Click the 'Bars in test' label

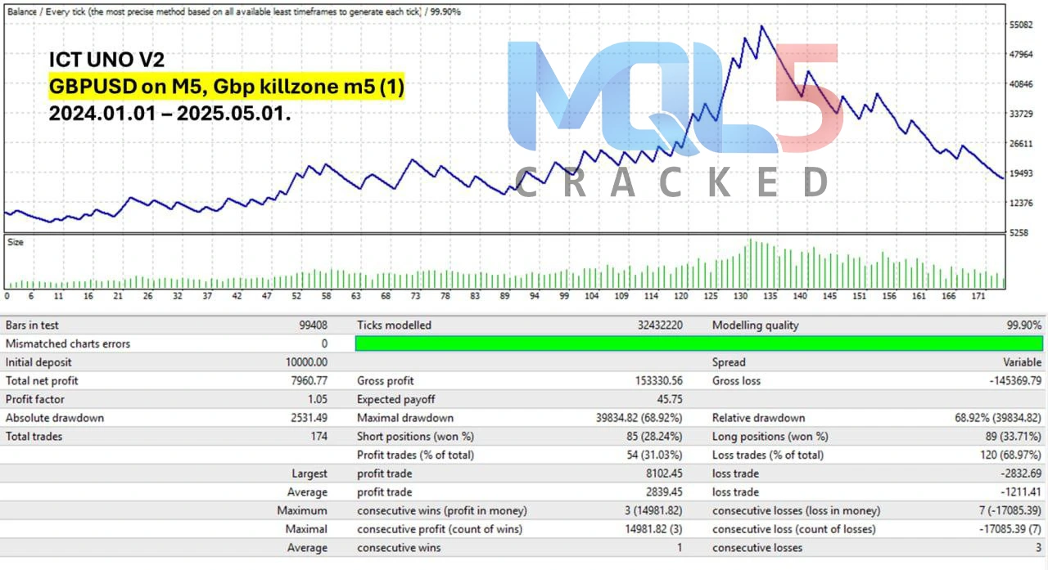click(x=34, y=325)
